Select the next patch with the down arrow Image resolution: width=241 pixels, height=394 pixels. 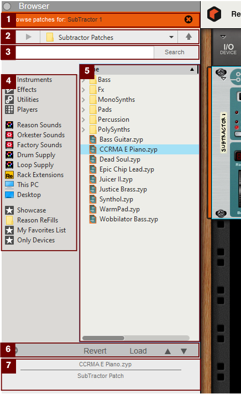(x=184, y=351)
